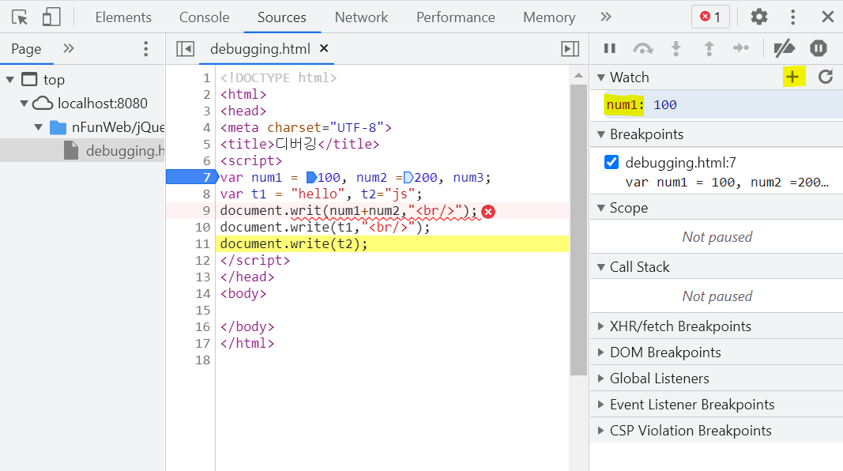Close the DevTools panel
The width and height of the screenshot is (843, 471).
[x=827, y=17]
